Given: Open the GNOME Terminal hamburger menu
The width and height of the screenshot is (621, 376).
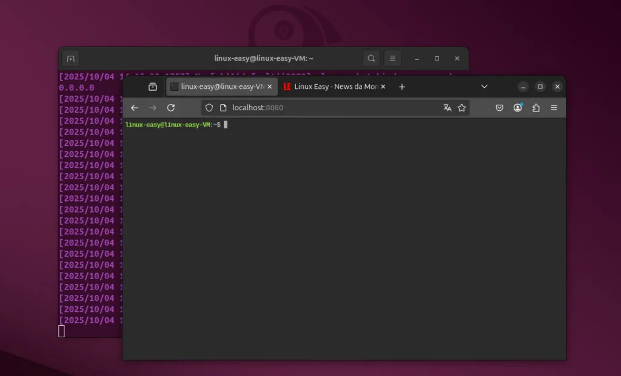Looking at the screenshot, I should 392,59.
